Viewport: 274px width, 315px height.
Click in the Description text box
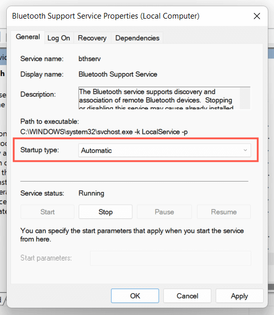tap(159, 98)
